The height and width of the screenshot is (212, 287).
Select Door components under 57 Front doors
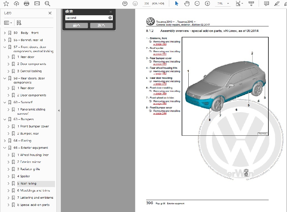[32, 64]
